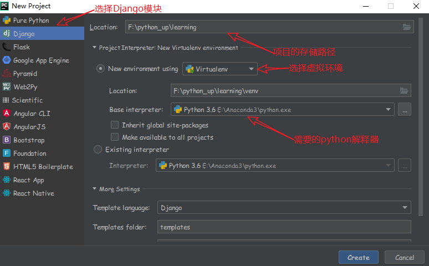Open the Base interpreter dropdown
The image size is (429, 266).
pos(283,110)
